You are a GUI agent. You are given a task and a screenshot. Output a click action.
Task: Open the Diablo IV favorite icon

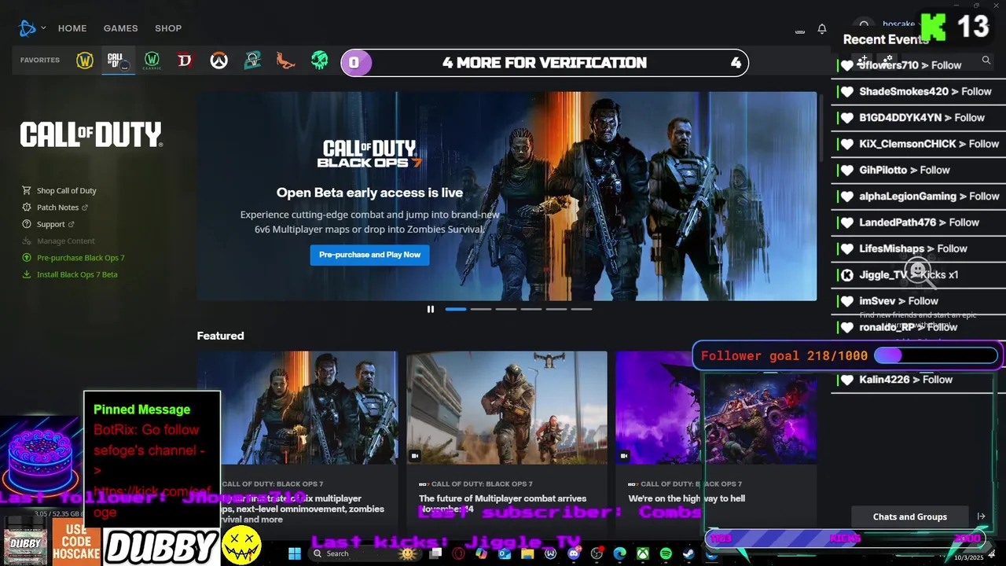185,61
